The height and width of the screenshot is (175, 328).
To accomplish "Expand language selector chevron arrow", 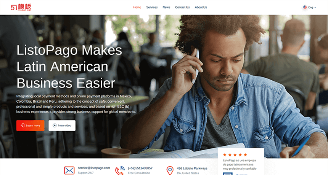I will 315,8.
